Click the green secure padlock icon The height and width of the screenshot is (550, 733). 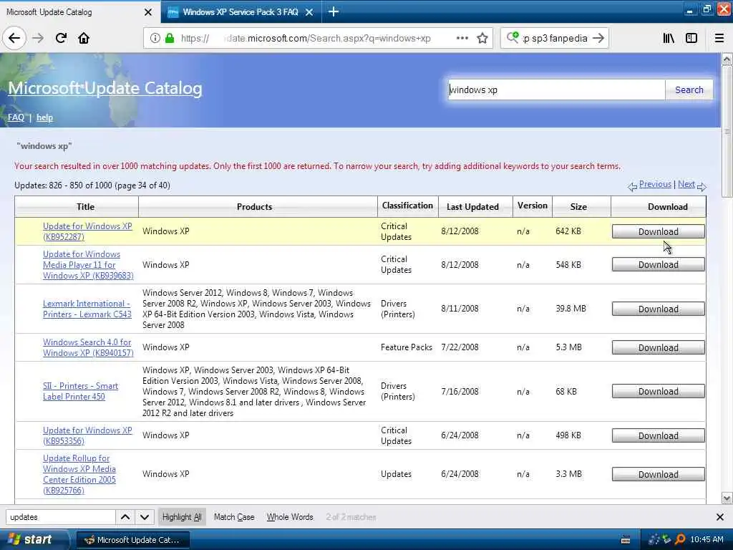170,39
